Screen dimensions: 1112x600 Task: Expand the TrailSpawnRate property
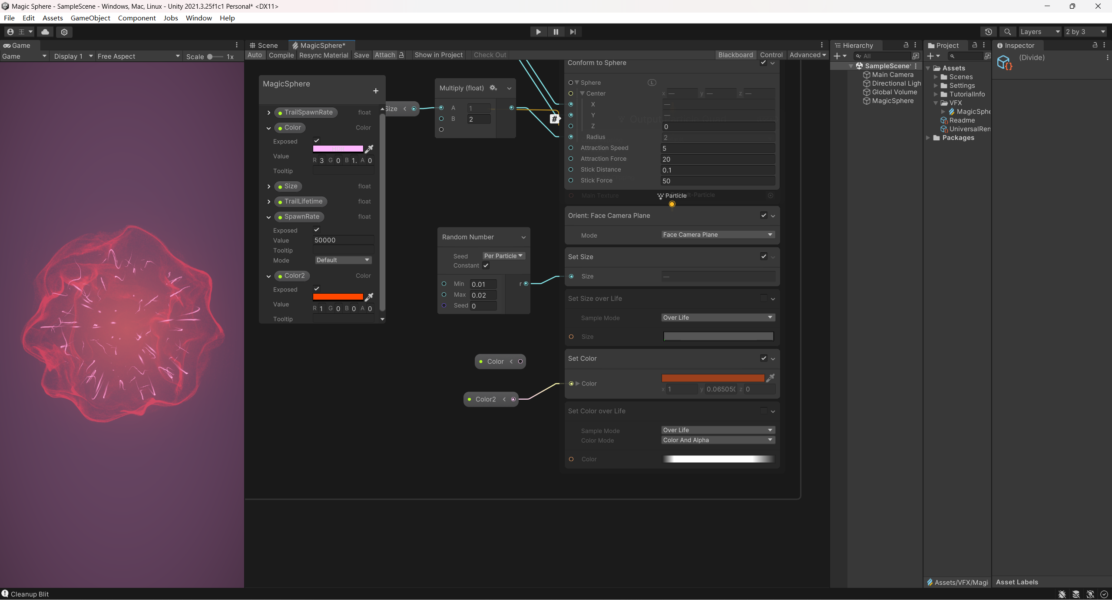click(269, 113)
